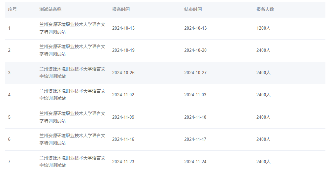The height and width of the screenshot is (184, 332).
Task: Click signup date 2024-11-09
Action: 123,117
